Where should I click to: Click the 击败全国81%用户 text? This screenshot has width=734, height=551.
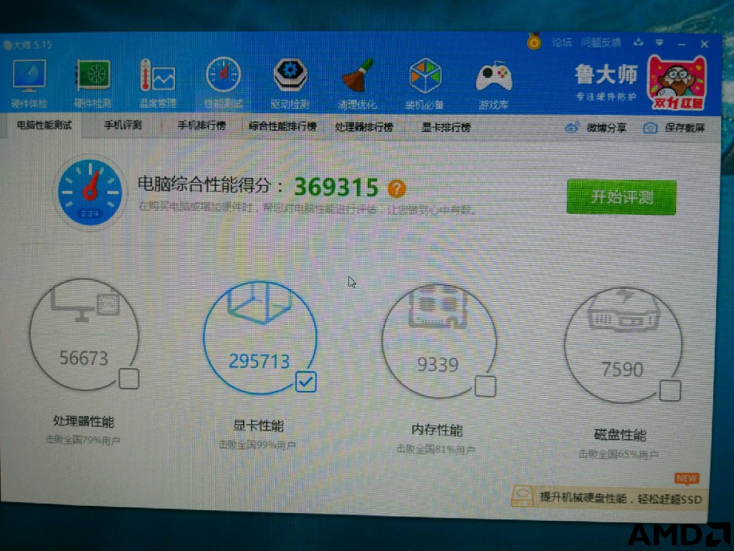(436, 449)
